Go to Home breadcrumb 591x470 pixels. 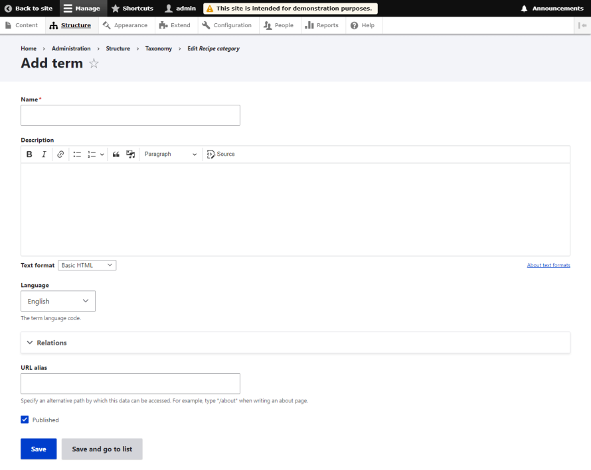pyautogui.click(x=29, y=48)
